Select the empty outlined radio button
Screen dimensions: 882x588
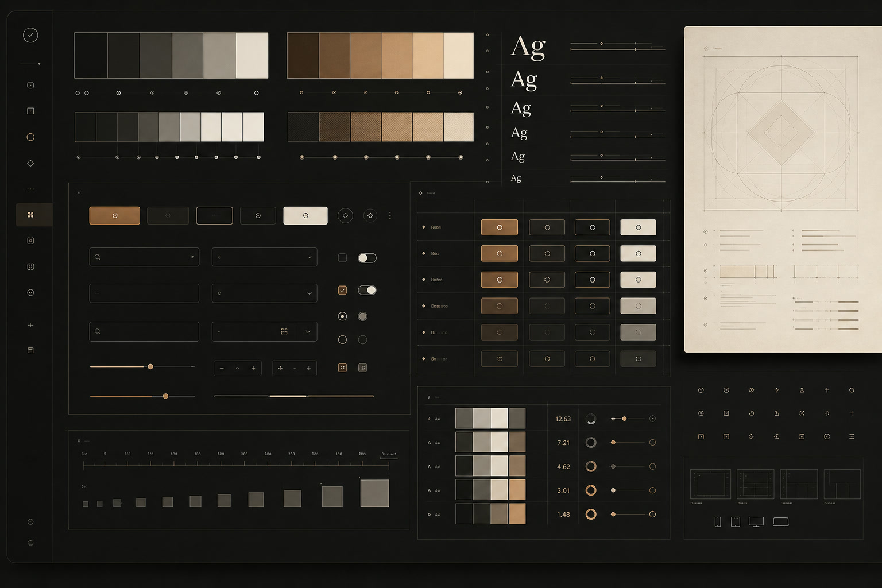click(x=342, y=339)
